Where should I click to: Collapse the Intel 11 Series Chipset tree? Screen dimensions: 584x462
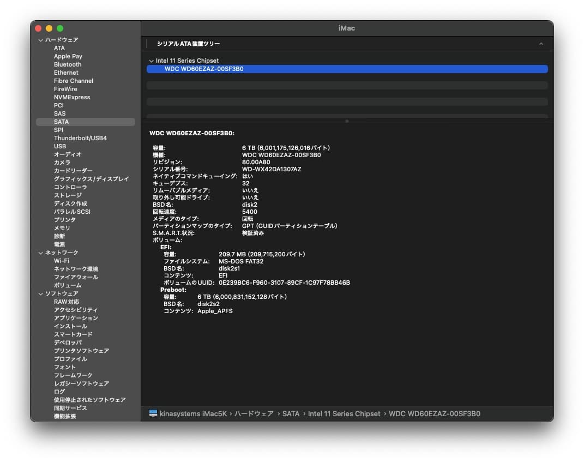coord(151,61)
